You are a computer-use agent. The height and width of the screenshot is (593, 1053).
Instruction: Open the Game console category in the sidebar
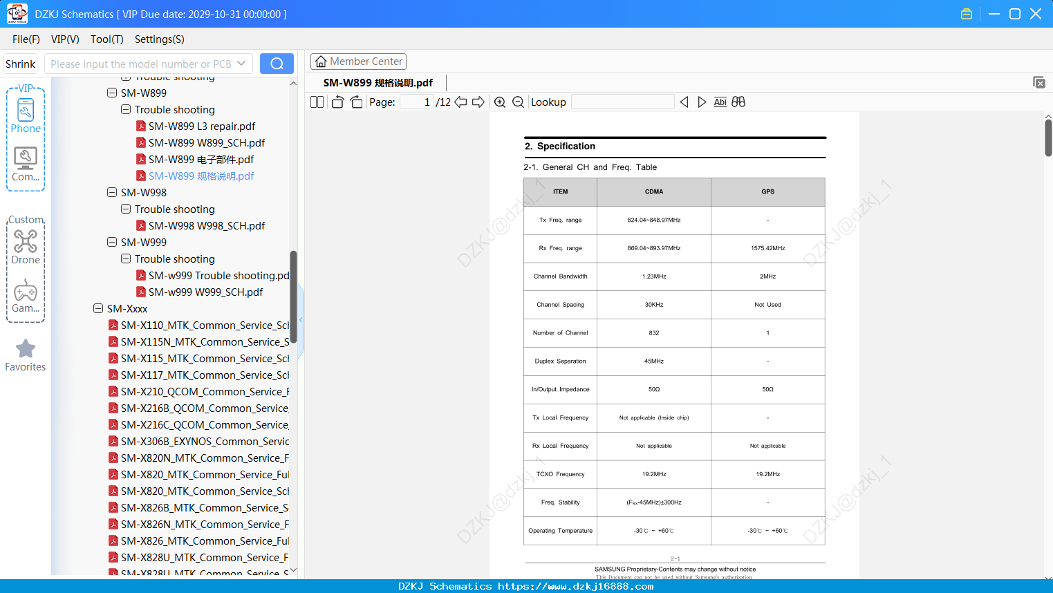[26, 296]
